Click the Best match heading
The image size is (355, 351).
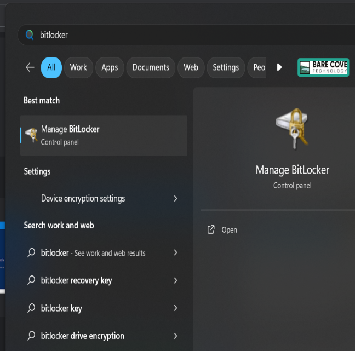coord(42,100)
